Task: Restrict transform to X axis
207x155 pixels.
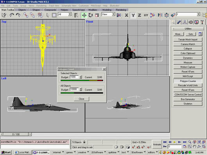Action: [126, 15]
